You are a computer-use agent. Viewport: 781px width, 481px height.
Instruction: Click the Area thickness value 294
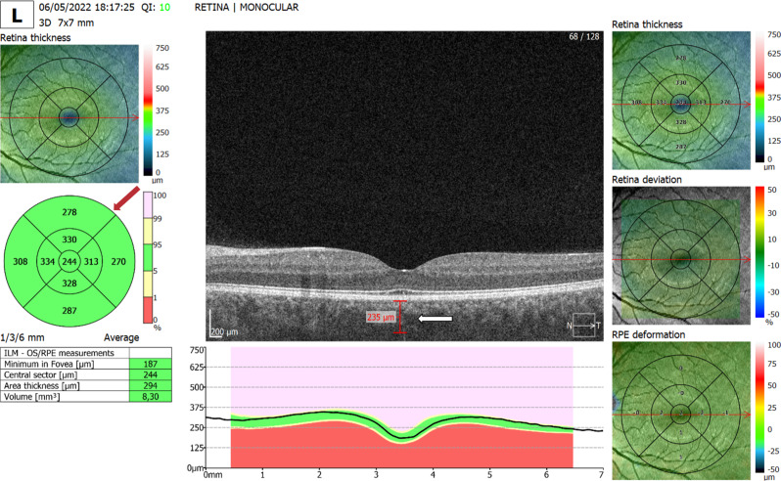coord(151,386)
